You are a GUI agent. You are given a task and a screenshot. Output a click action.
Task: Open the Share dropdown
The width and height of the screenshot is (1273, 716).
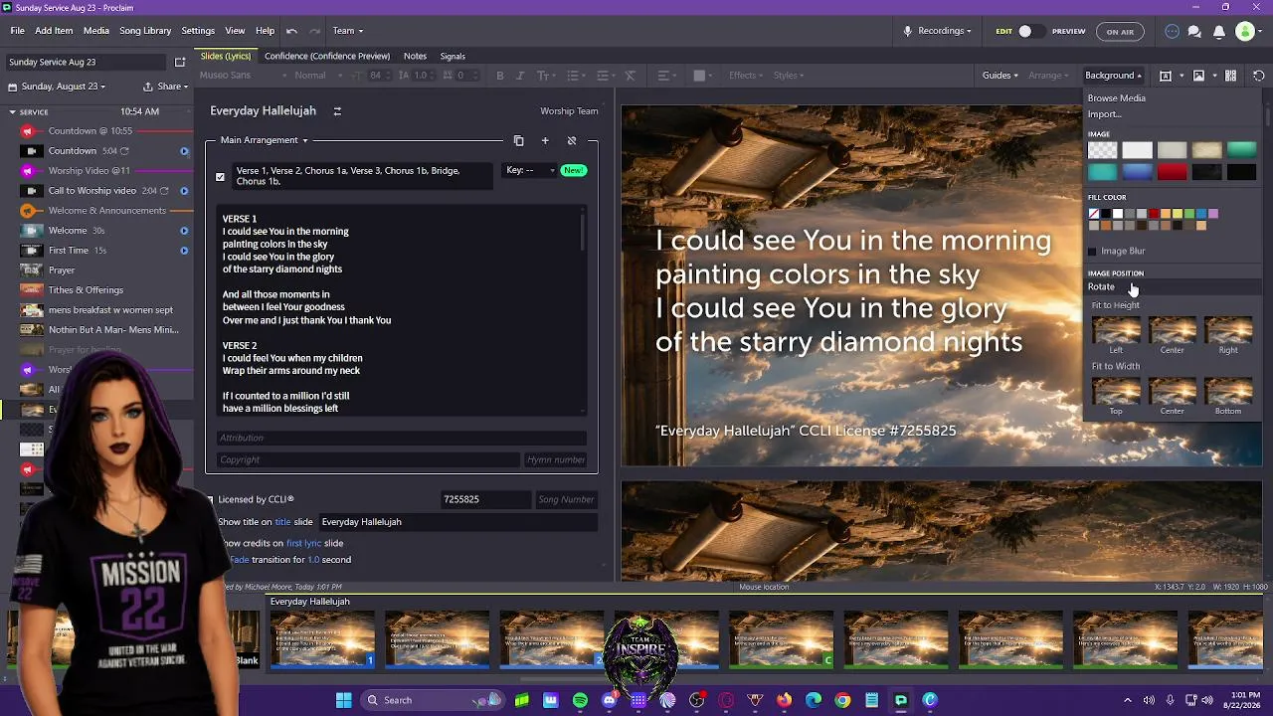coord(166,87)
